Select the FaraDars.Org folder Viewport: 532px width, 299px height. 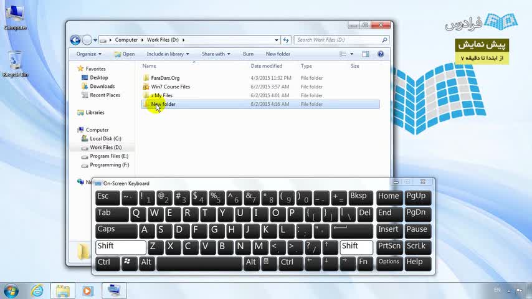click(x=165, y=78)
